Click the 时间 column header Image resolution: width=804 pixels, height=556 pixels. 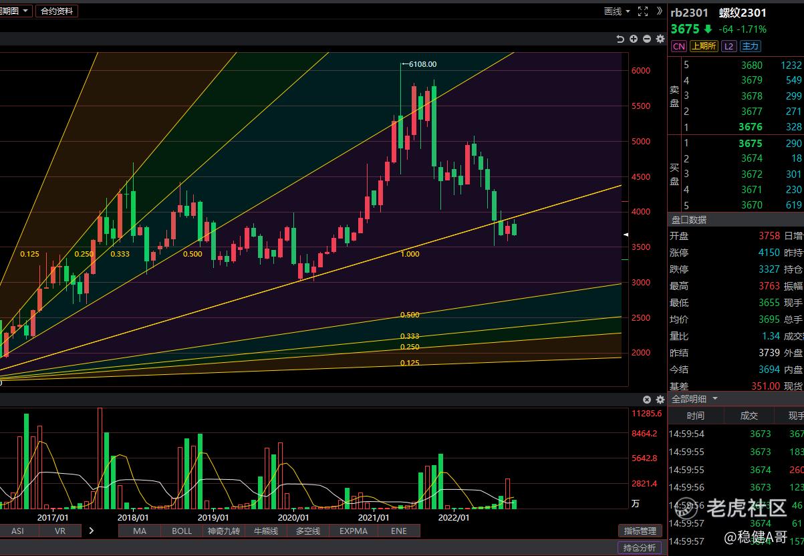[695, 416]
